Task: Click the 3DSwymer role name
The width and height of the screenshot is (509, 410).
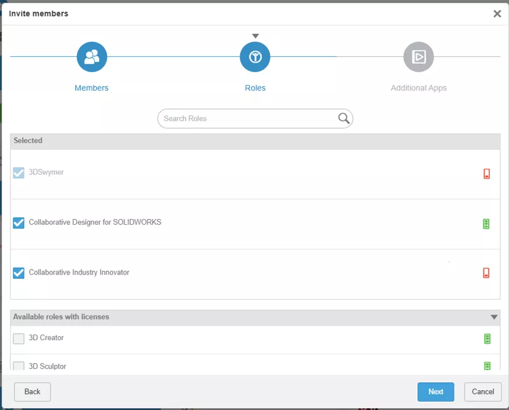Action: pyautogui.click(x=46, y=172)
